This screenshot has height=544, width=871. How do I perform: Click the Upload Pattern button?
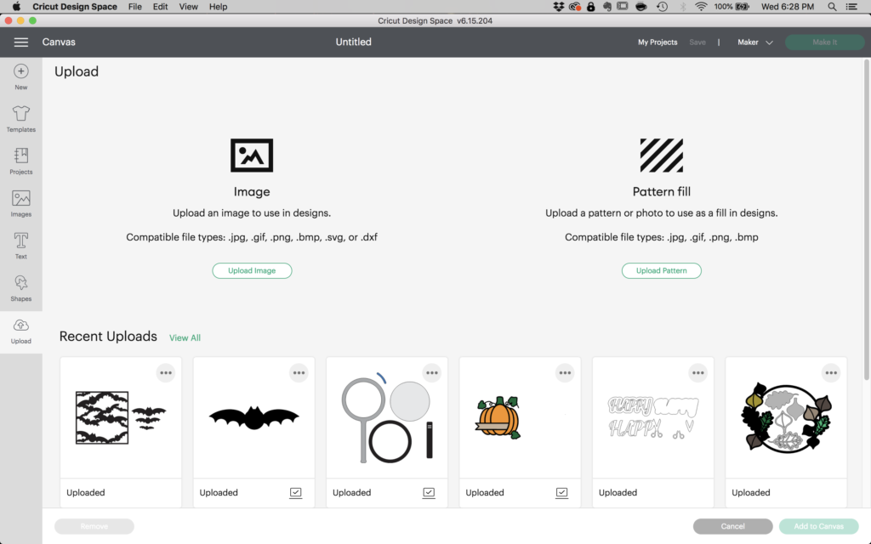pos(662,271)
